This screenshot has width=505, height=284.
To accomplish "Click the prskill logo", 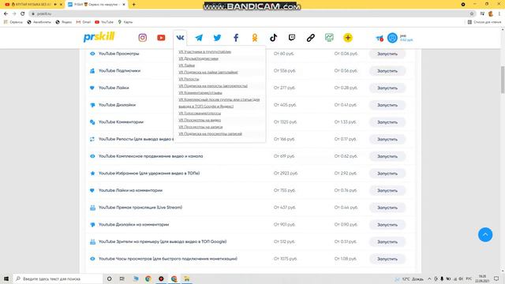I will click(x=99, y=37).
